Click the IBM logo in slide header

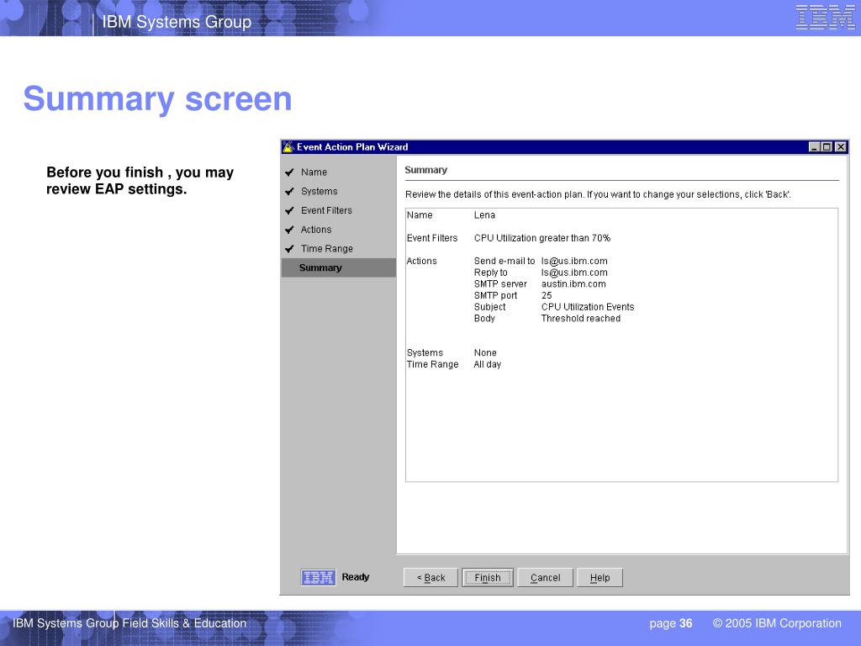point(825,17)
